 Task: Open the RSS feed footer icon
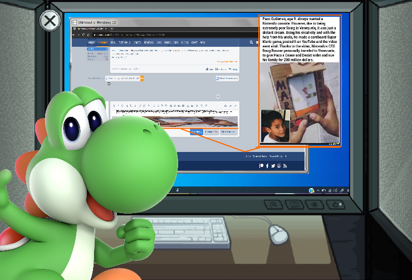pyautogui.click(x=285, y=166)
